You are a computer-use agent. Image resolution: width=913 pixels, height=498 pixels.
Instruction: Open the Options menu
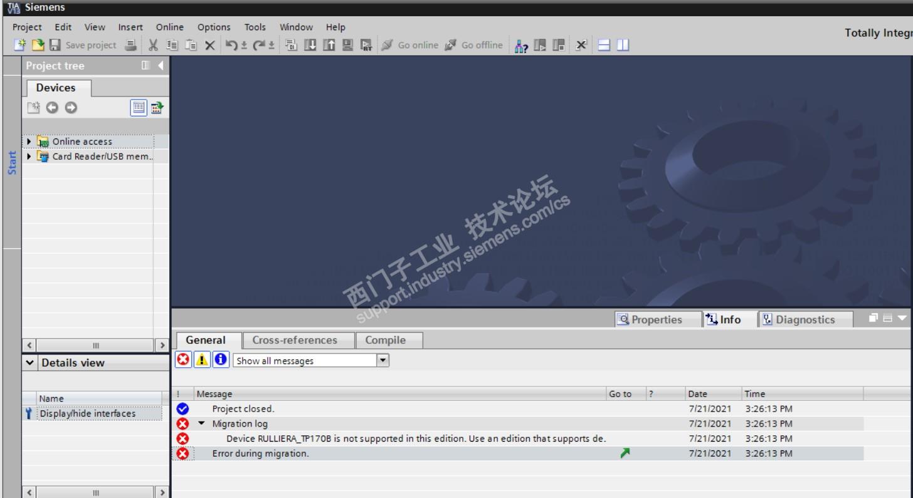tap(214, 27)
